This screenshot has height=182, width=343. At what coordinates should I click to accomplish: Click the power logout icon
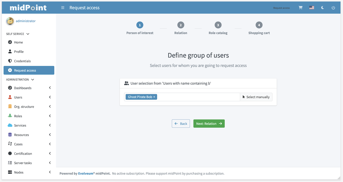point(333,8)
